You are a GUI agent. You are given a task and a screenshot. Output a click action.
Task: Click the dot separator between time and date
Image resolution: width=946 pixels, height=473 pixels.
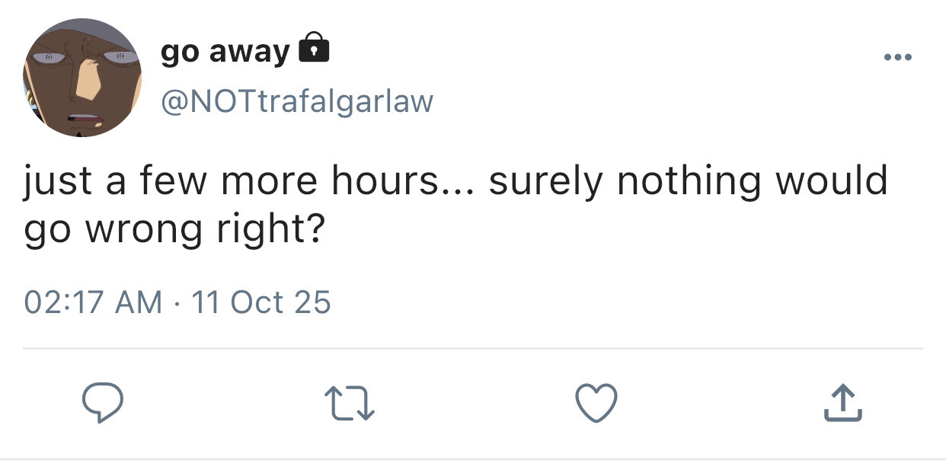pos(177,303)
